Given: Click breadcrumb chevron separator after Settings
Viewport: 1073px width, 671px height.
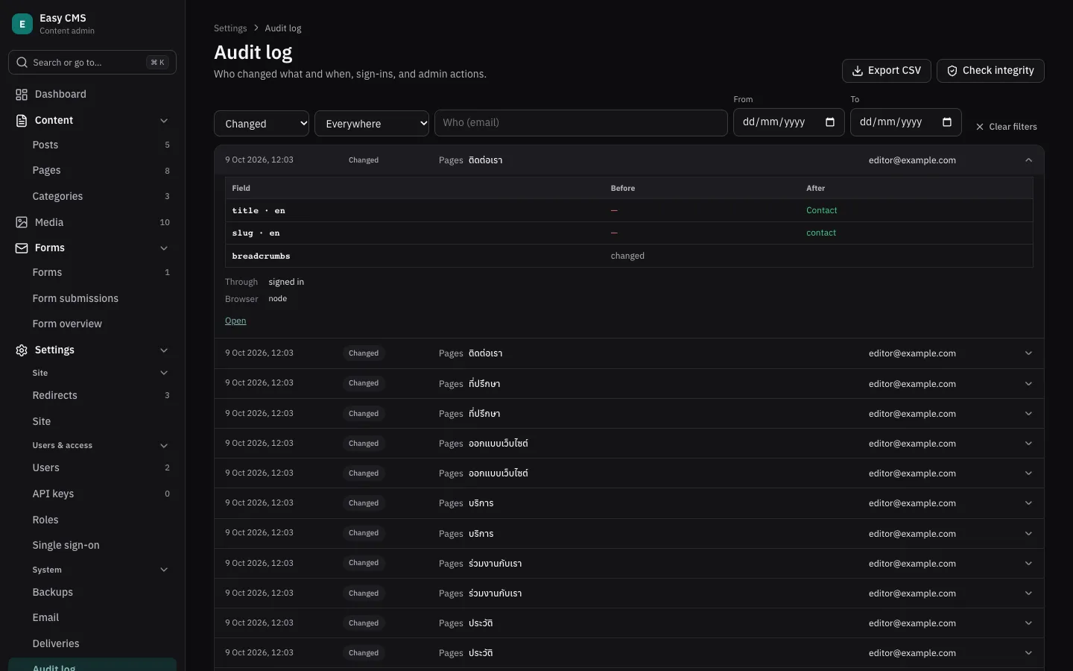Looking at the screenshot, I should 256,28.
